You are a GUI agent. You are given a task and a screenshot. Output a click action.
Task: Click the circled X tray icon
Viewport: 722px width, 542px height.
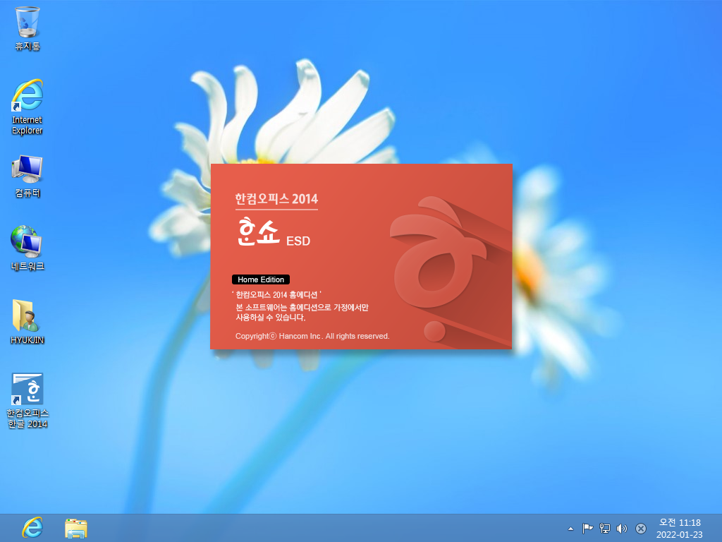point(640,529)
